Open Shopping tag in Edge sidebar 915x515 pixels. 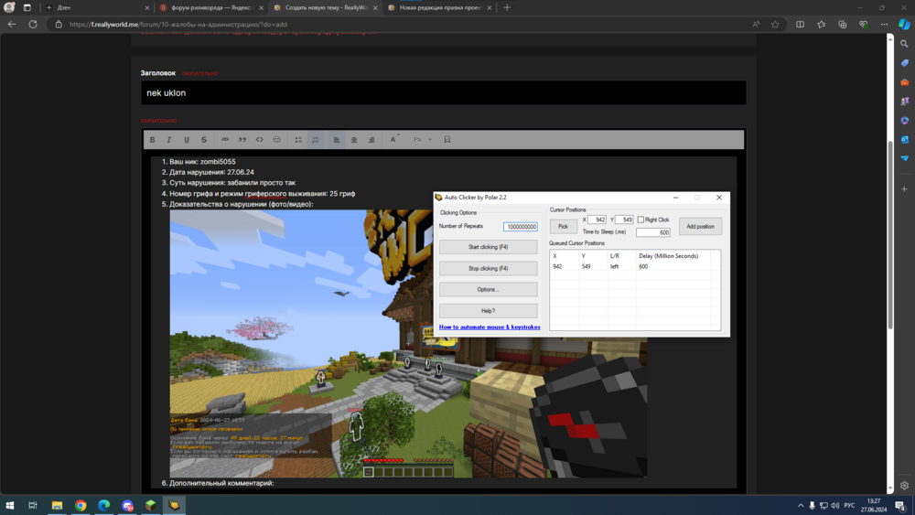905,63
